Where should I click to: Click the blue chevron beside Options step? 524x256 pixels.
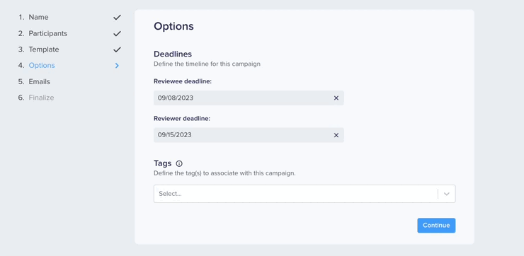pyautogui.click(x=117, y=66)
